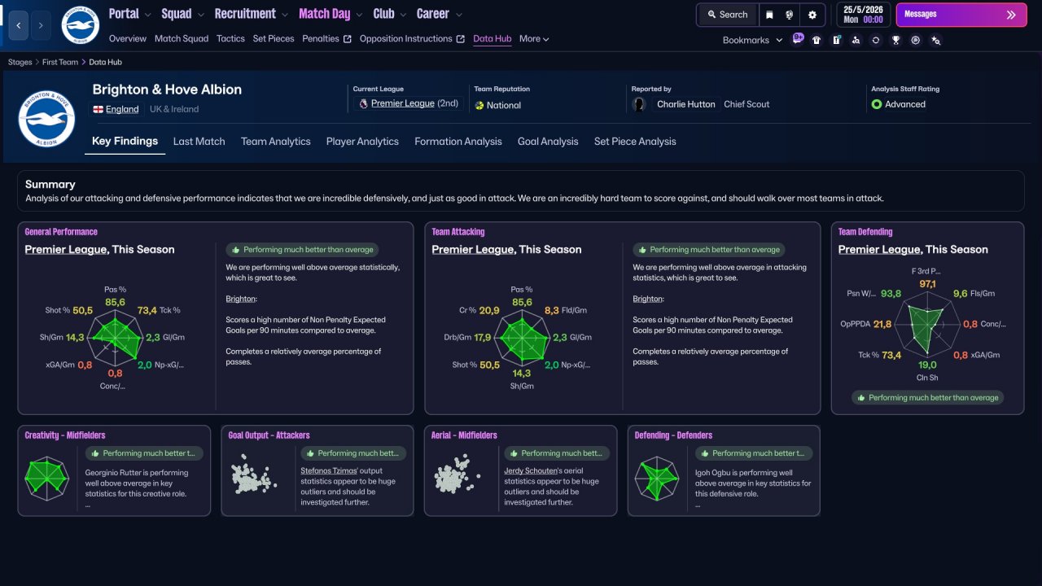Click the circular refresh arrows icon
Image resolution: width=1042 pixels, height=586 pixels.
(876, 40)
